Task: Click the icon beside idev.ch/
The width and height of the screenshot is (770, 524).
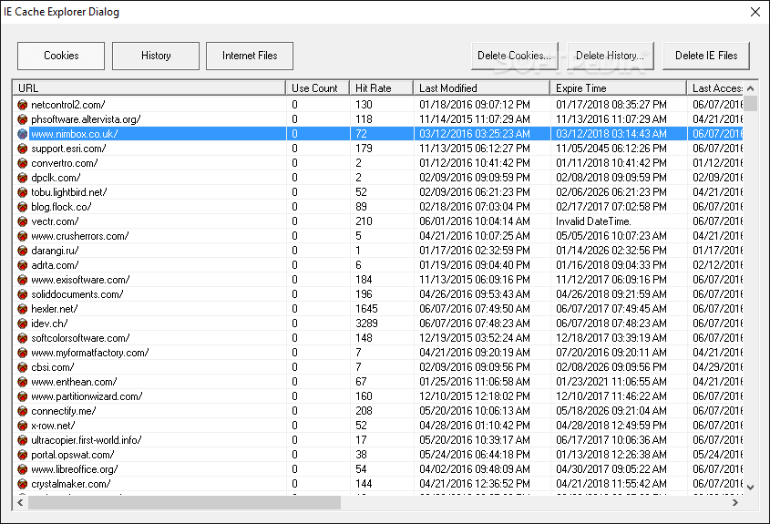Action: [22, 324]
